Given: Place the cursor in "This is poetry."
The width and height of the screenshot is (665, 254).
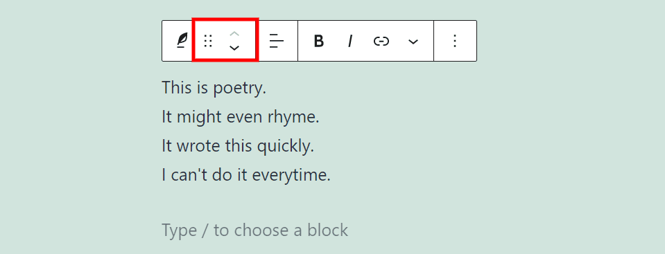Looking at the screenshot, I should [214, 88].
